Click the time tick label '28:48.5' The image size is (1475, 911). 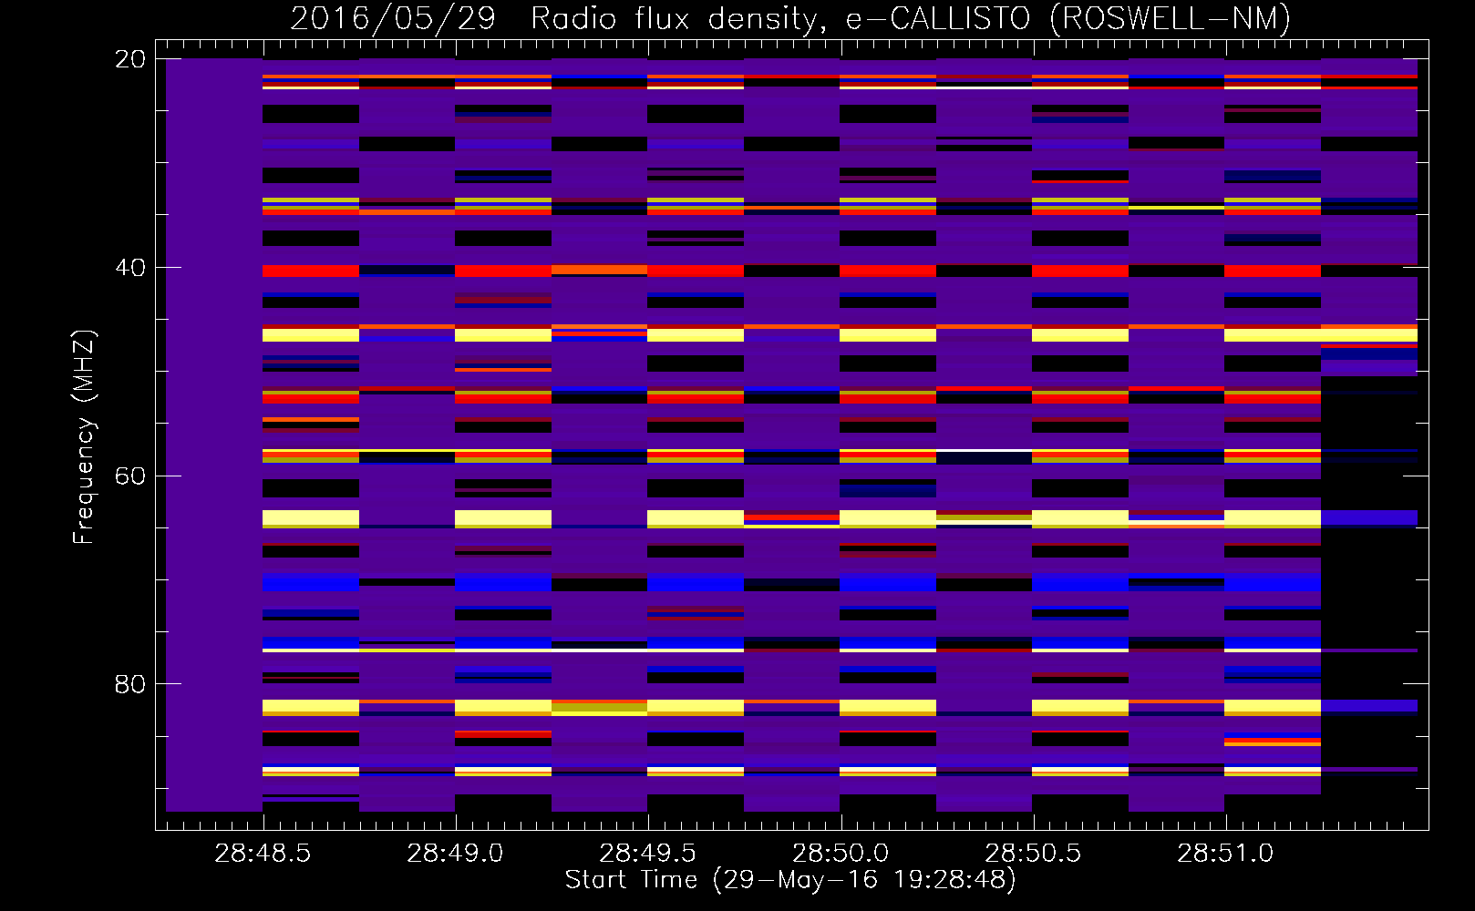[x=263, y=854]
